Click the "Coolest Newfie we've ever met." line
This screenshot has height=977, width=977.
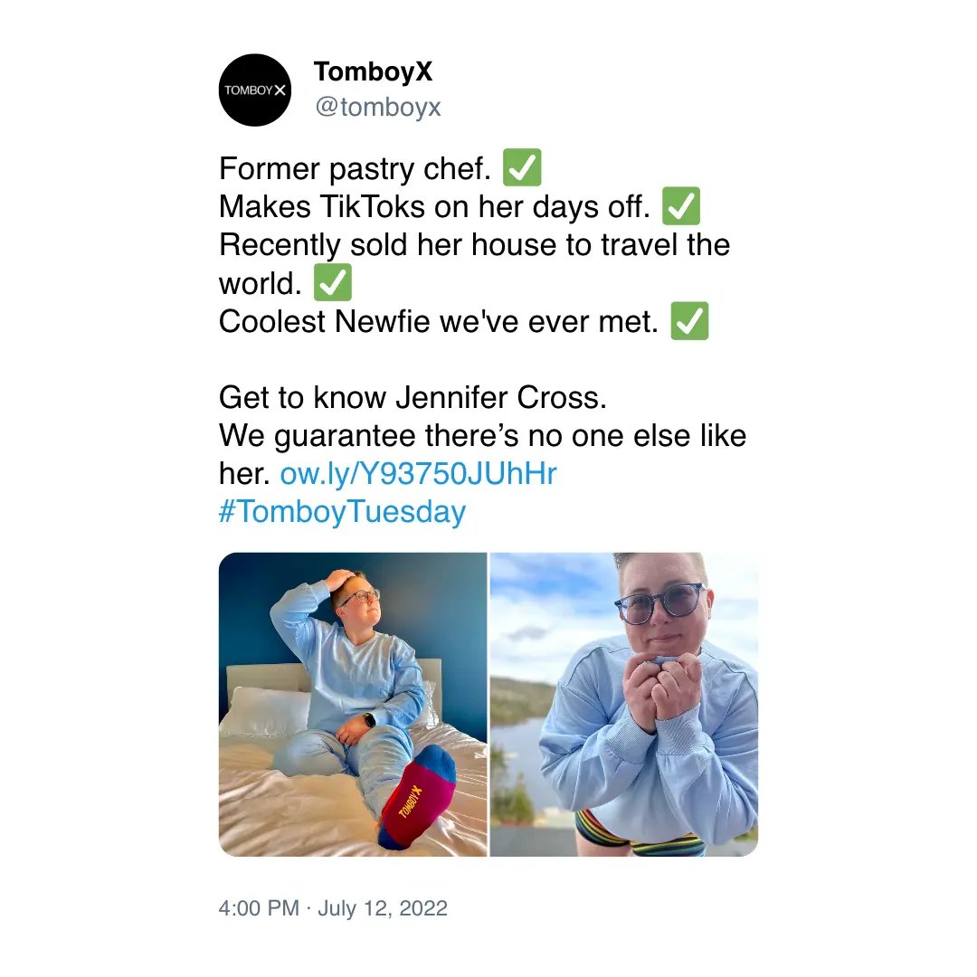click(439, 322)
